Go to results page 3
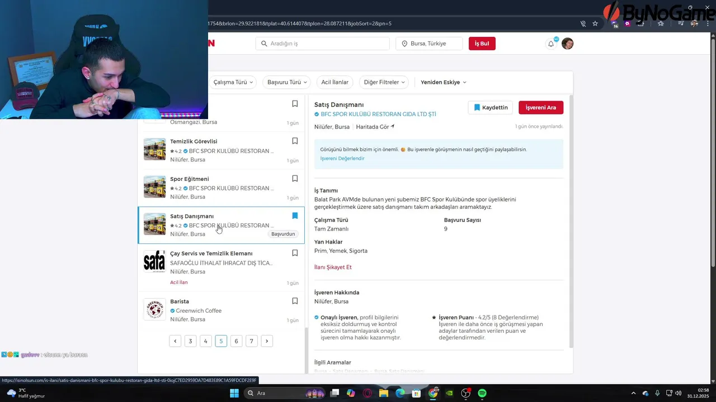Image resolution: width=716 pixels, height=402 pixels. coord(190,341)
